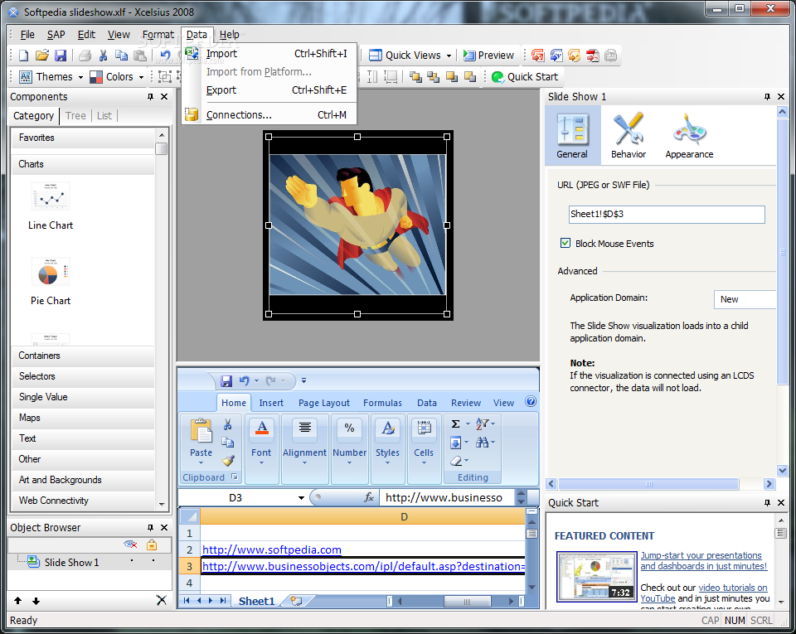Save the file with the floppy disk icon
This screenshot has width=796, height=634.
tap(61, 56)
